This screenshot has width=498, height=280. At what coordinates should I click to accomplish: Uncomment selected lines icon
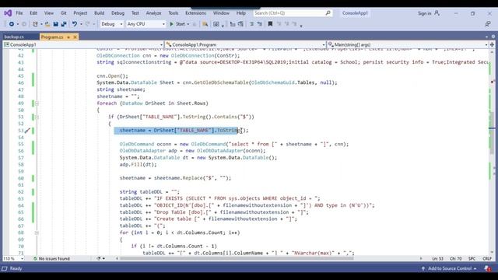click(259, 24)
